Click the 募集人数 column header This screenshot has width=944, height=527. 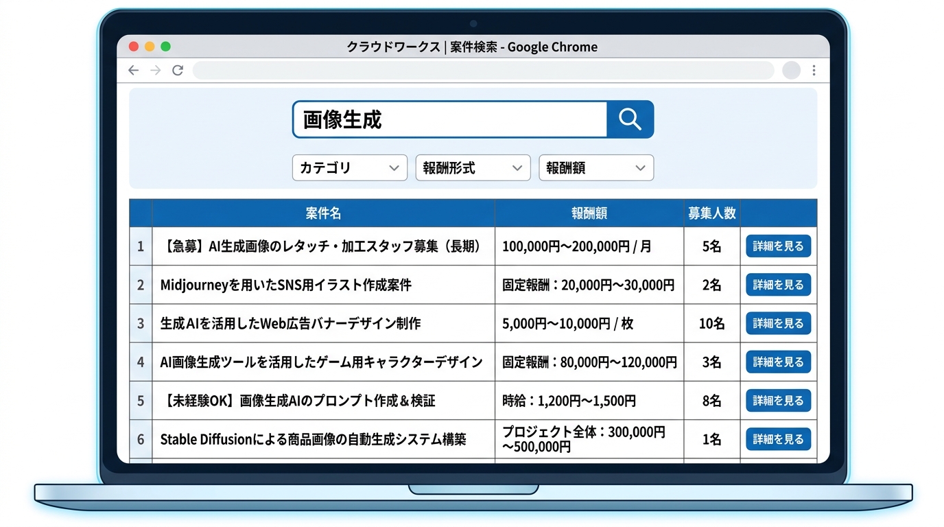[711, 213]
